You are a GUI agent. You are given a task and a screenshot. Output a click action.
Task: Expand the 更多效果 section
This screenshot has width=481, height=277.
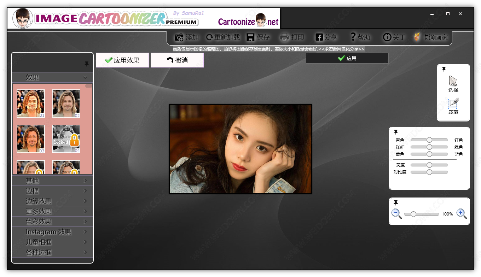pyautogui.click(x=52, y=211)
